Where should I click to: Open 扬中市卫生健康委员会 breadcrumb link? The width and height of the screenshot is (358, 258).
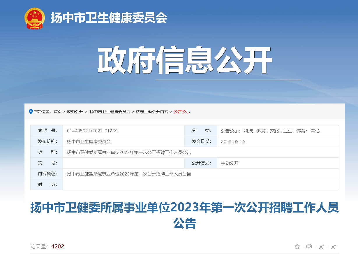tap(110, 112)
